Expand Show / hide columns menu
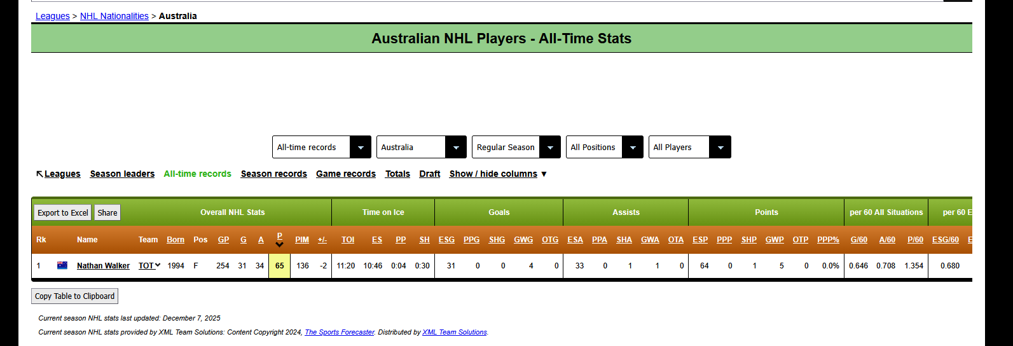Screen dimensions: 1013x346 pyautogui.click(x=498, y=174)
